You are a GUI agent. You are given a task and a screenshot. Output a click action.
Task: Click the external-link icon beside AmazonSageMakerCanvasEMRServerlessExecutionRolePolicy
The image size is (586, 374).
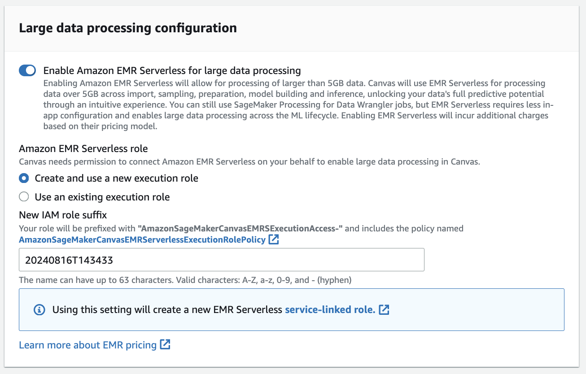pos(274,239)
